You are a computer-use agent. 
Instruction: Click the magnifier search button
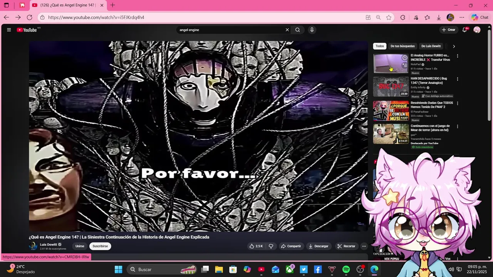(298, 30)
